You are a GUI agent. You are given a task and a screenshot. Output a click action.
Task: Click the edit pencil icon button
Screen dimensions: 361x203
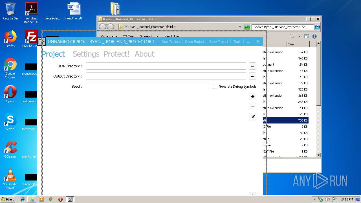(x=253, y=117)
